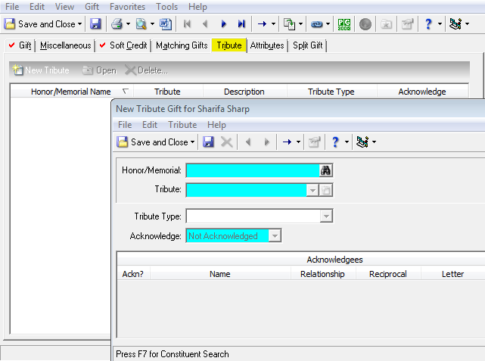The image size is (485, 361).
Task: Click the Word document export icon
Action: click(166, 23)
